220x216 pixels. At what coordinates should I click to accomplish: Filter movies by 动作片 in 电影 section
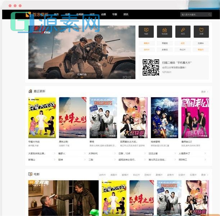102,175
